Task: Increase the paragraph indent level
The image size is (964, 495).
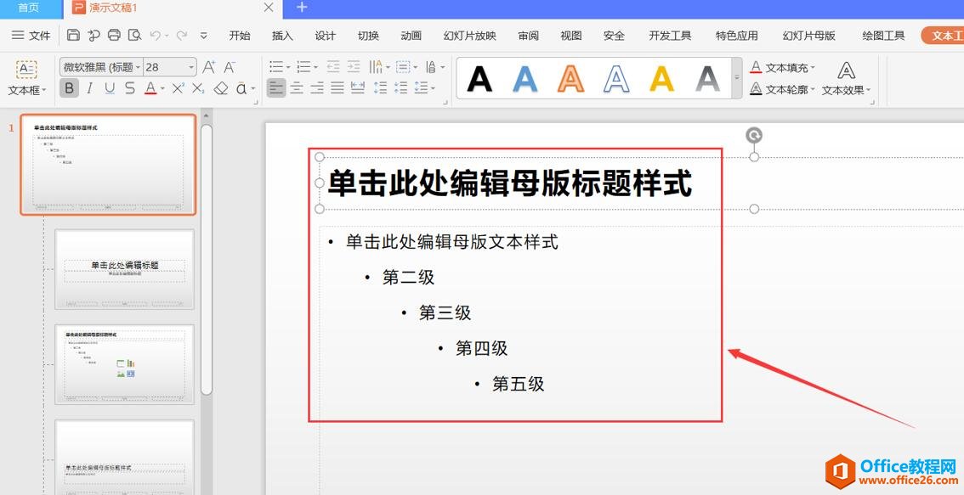Action: tap(354, 66)
